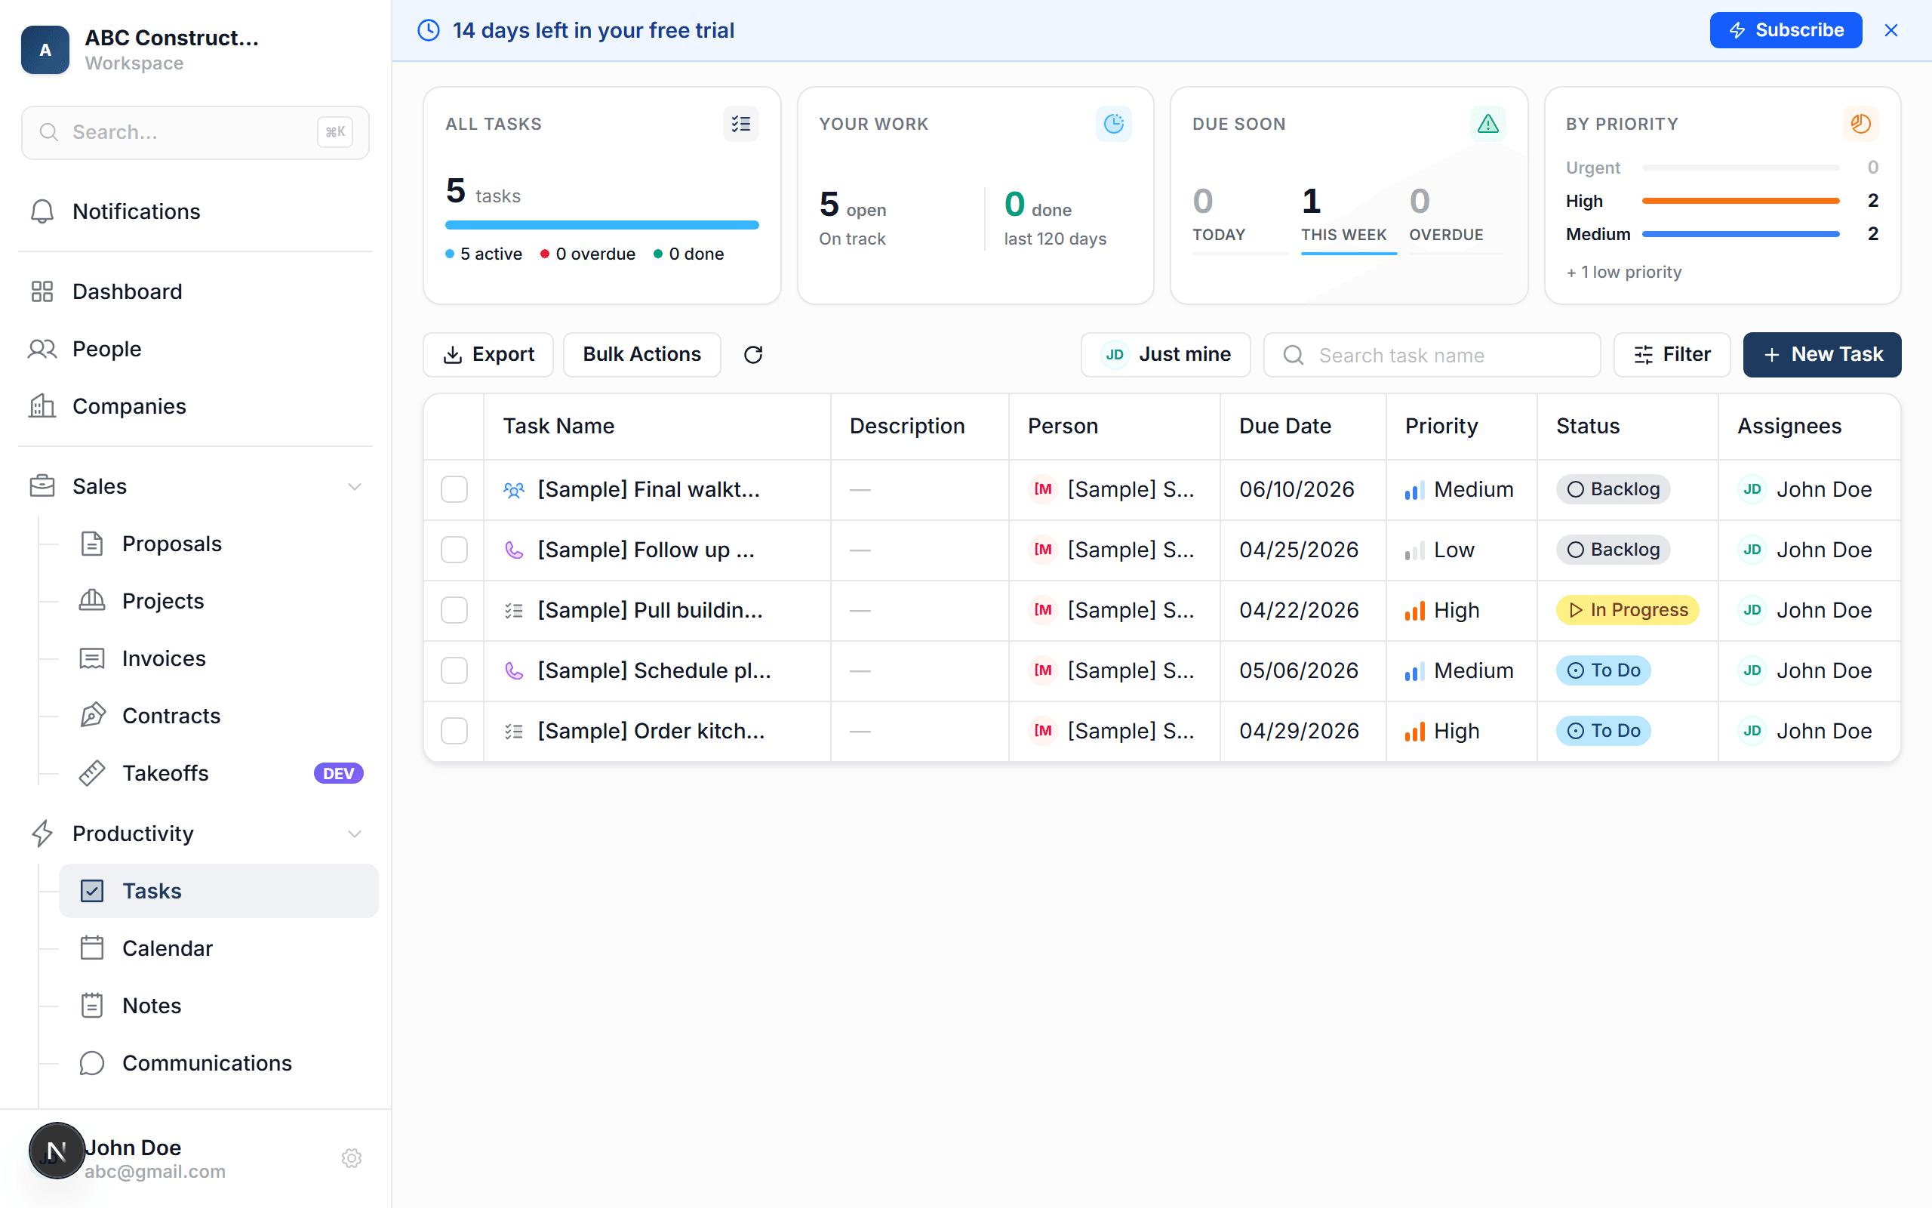Image resolution: width=1932 pixels, height=1208 pixels.
Task: Collapse the Productivity section chevron
Action: [x=355, y=834]
